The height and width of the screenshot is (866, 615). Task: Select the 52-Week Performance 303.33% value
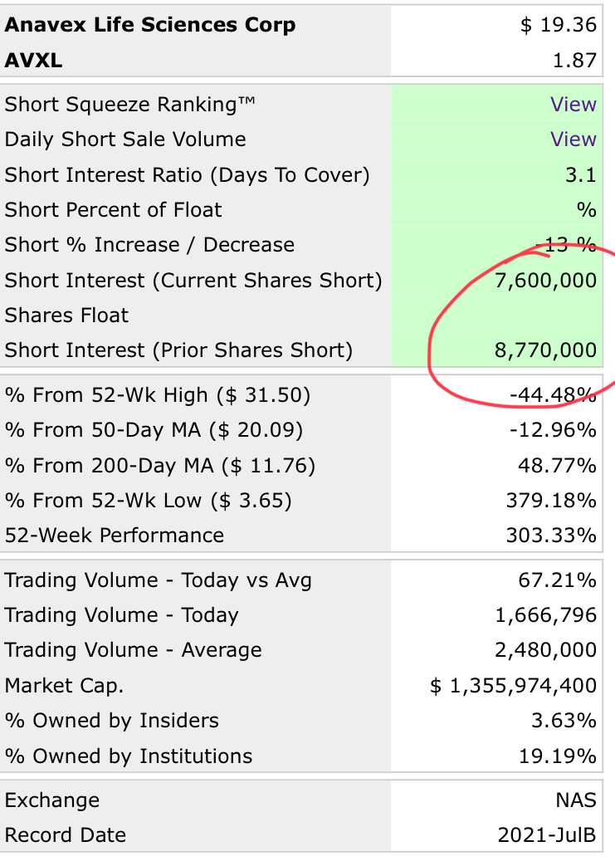pos(551,536)
